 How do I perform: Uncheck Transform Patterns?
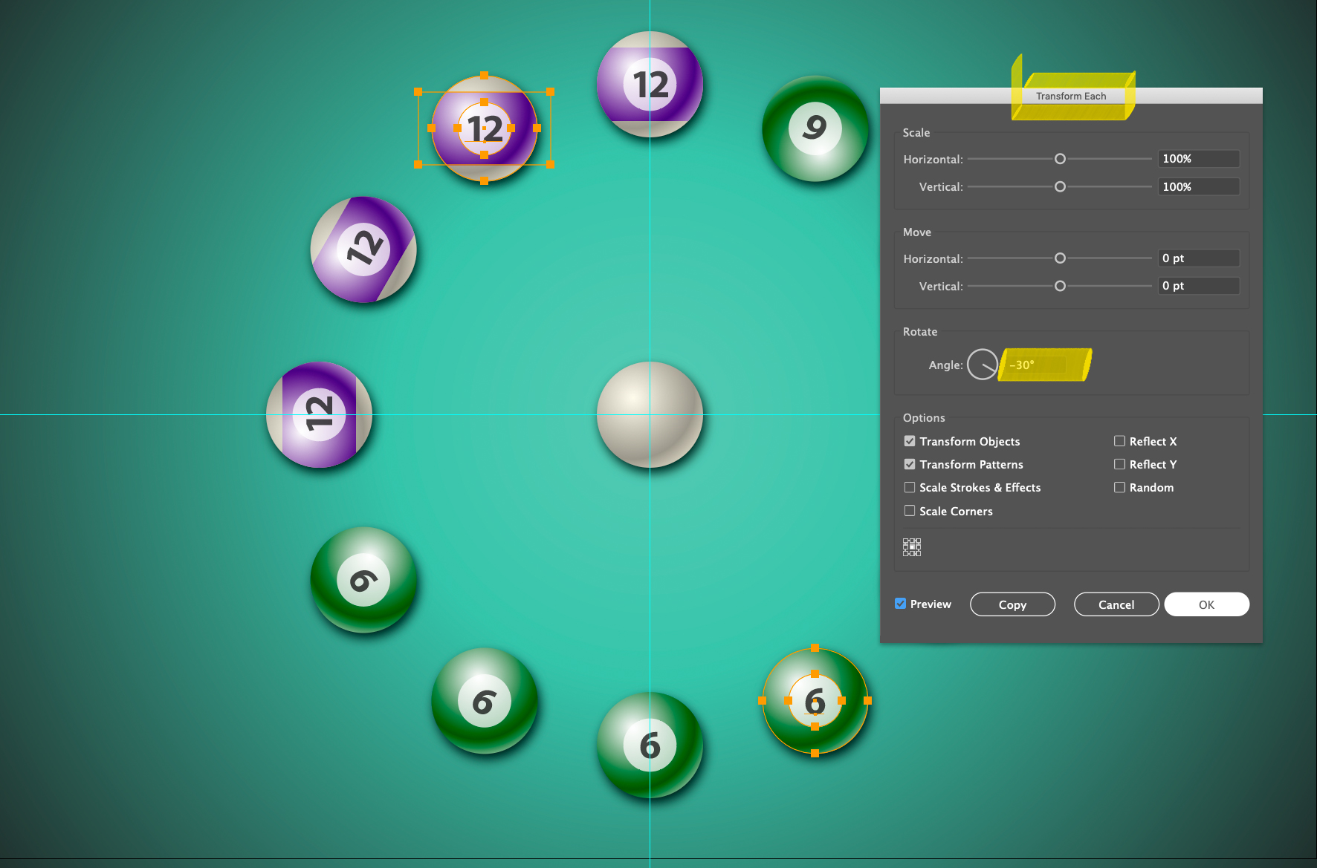(x=910, y=464)
